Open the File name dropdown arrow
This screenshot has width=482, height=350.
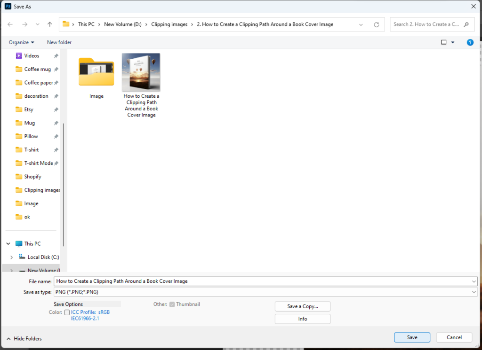[x=474, y=281]
